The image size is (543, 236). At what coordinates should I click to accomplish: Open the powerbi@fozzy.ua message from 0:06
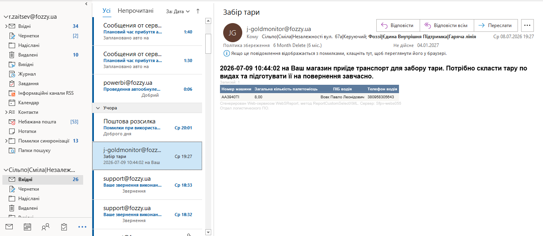click(147, 89)
